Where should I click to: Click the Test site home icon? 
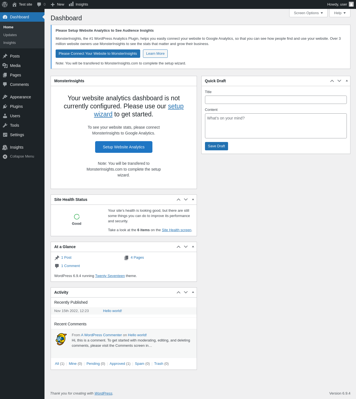click(x=14, y=4)
